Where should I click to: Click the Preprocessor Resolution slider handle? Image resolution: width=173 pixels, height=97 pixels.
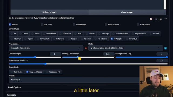click(45, 64)
